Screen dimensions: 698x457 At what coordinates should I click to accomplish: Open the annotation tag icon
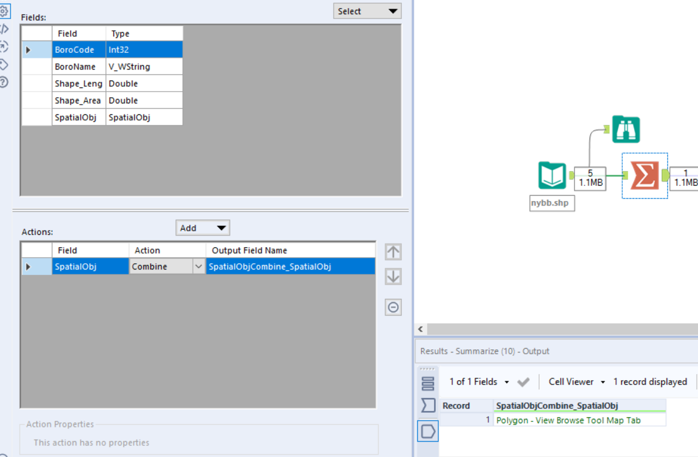[x=4, y=65]
